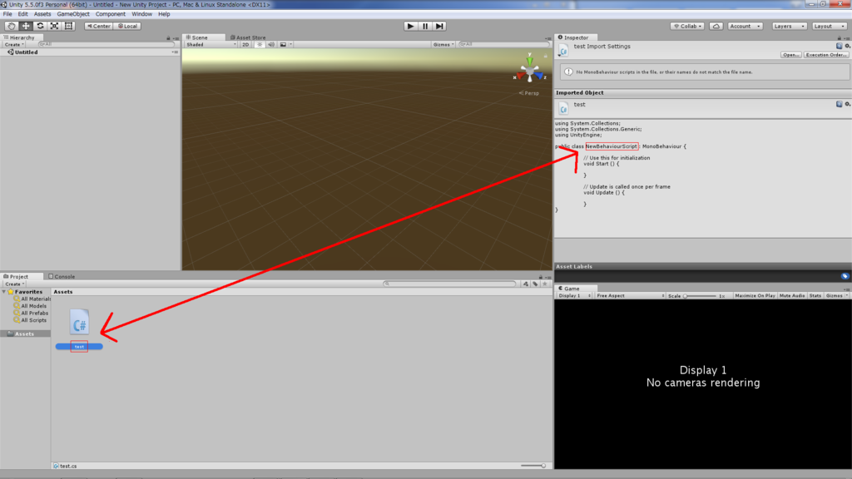Open the Layout dropdown
Image resolution: width=852 pixels, height=479 pixels.
(830, 26)
